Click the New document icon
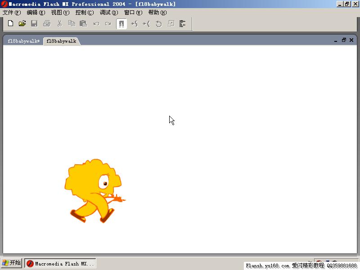This screenshot has height=270, width=360. (x=10, y=23)
